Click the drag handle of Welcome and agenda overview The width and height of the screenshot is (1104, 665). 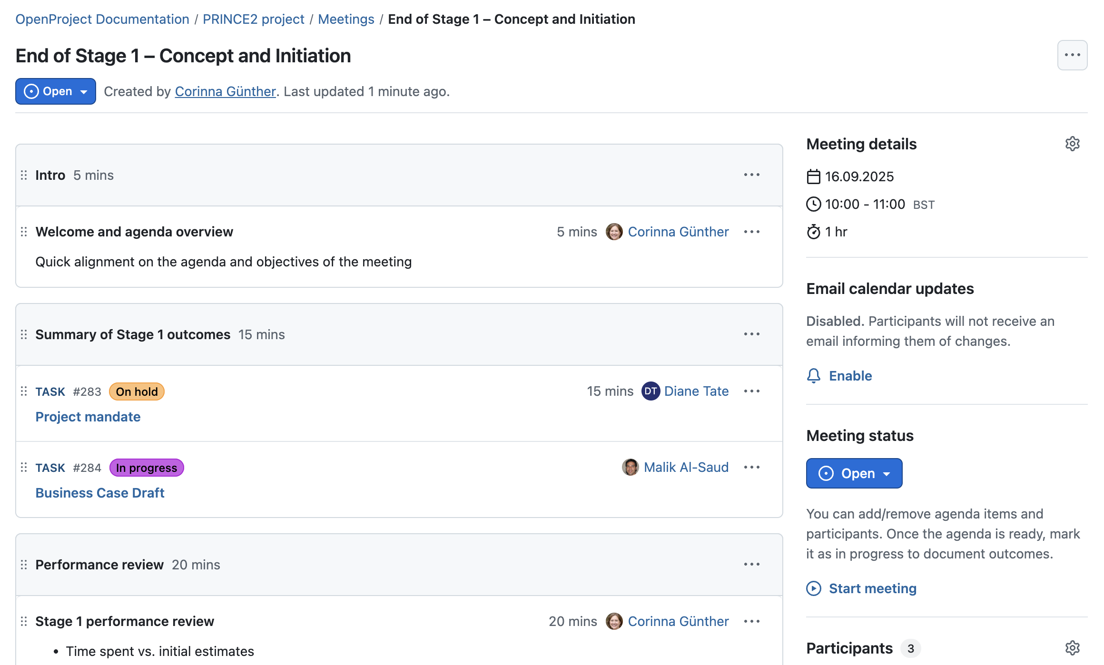[x=24, y=232]
